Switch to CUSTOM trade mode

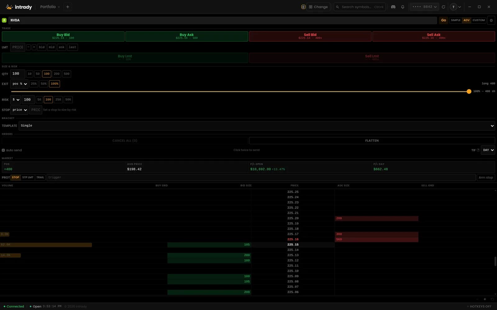coord(479,20)
